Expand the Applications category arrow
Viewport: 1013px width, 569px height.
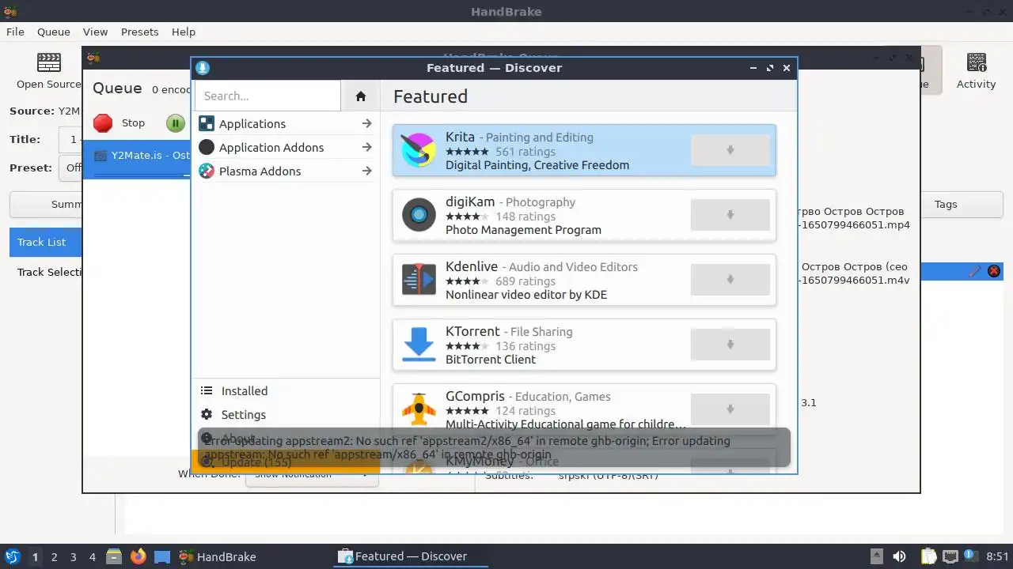[366, 123]
